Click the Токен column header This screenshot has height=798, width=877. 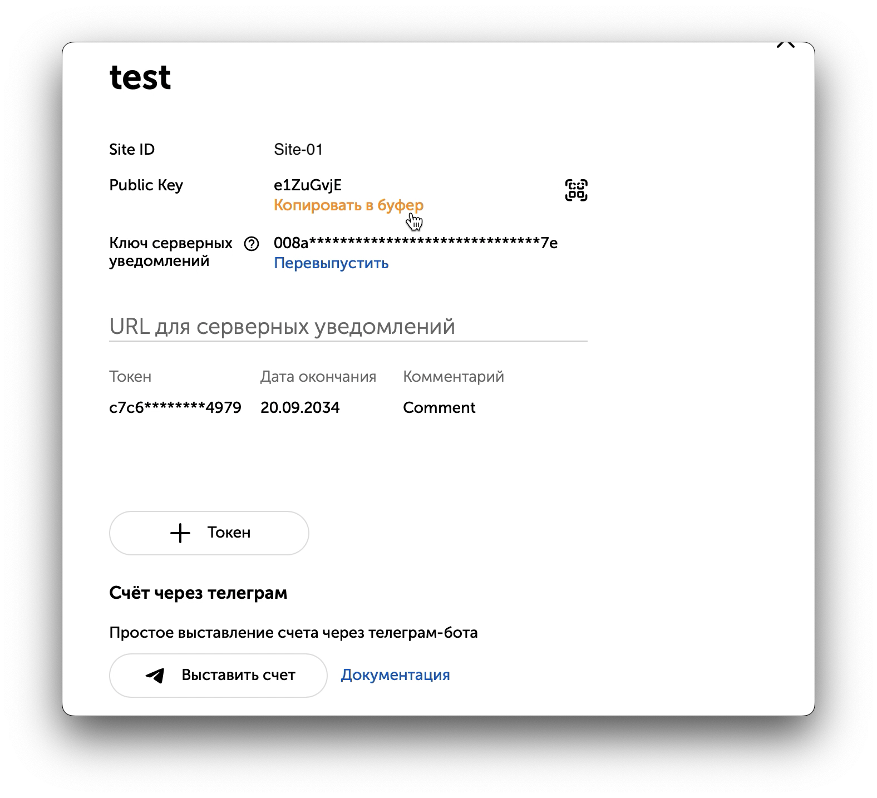[131, 376]
